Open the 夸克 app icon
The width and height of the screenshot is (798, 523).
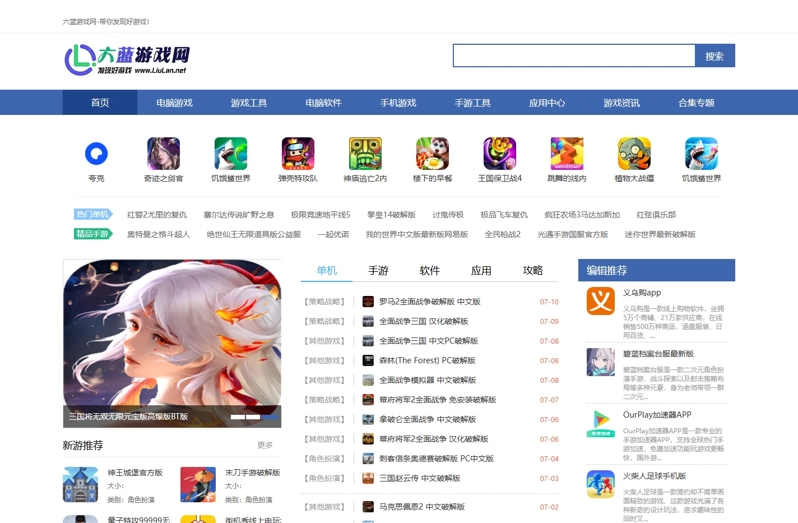pos(96,154)
